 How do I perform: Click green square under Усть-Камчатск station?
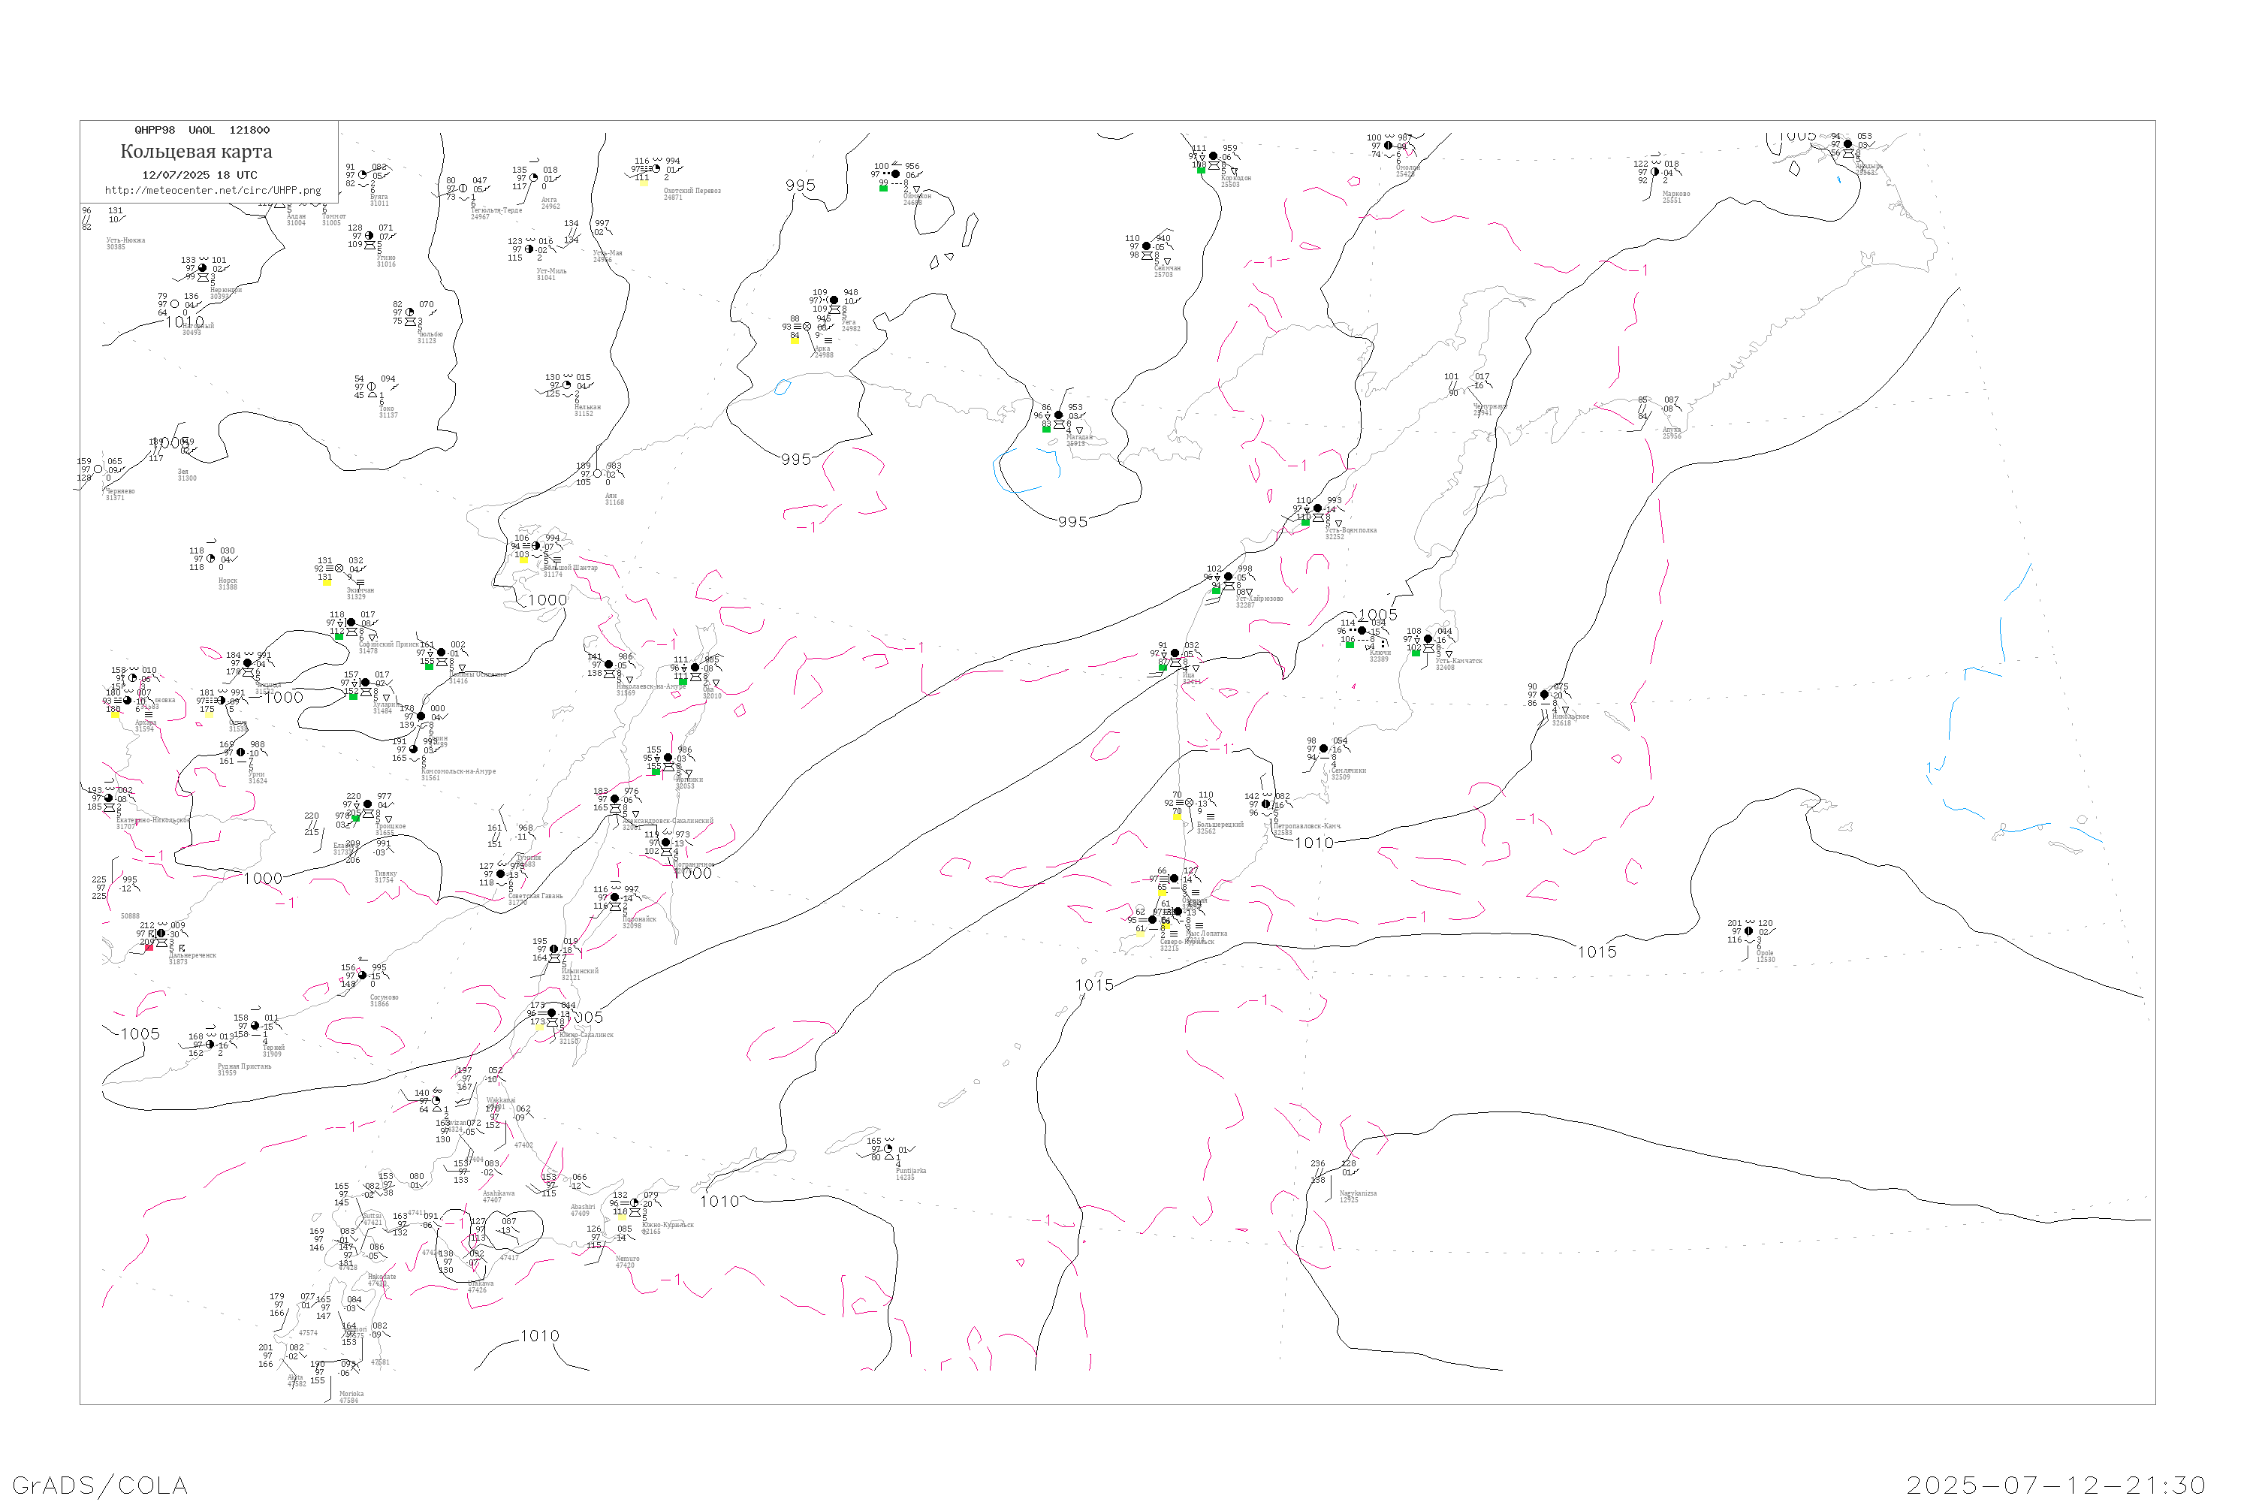[1416, 653]
